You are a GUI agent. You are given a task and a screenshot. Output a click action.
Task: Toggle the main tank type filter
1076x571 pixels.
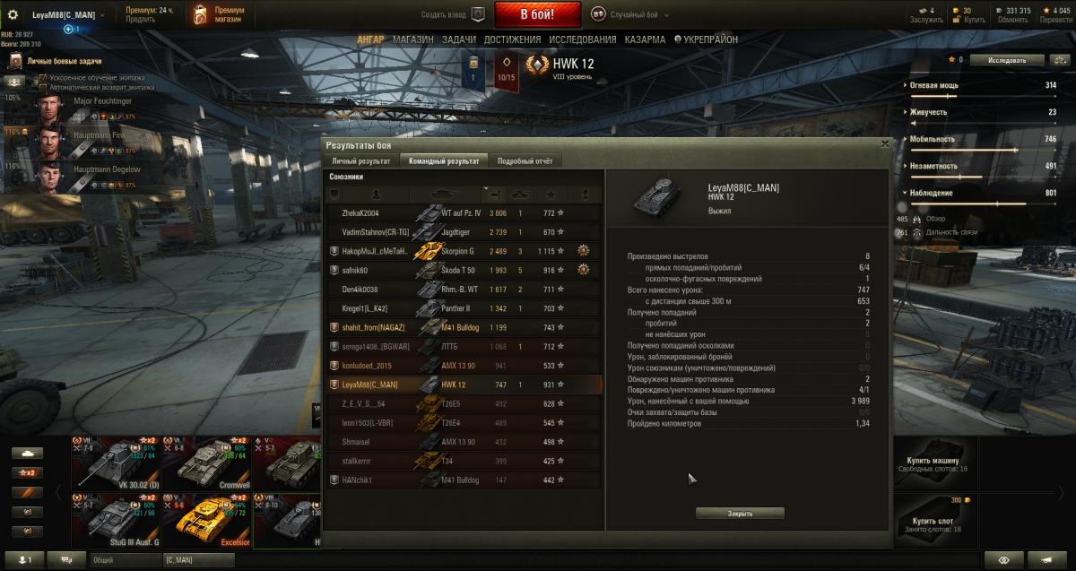pos(25,453)
